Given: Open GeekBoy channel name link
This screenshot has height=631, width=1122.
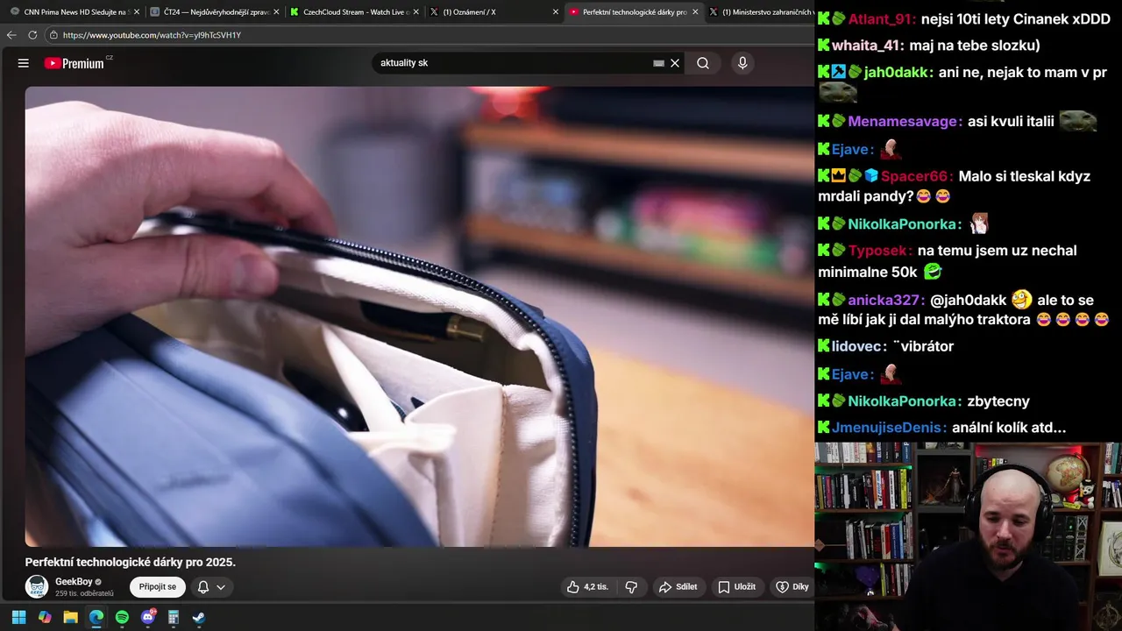Looking at the screenshot, I should coord(74,581).
